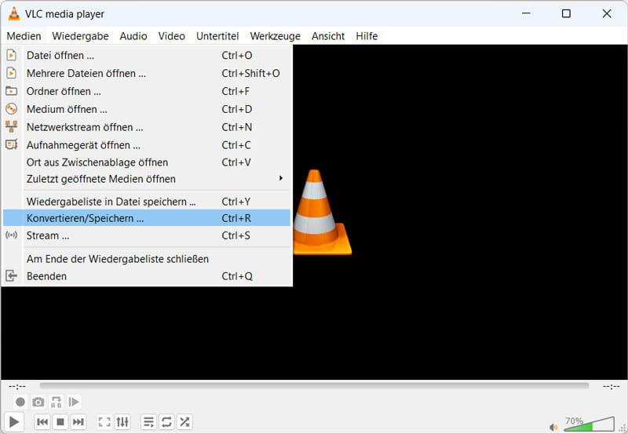The width and height of the screenshot is (628, 434).
Task: Maximize the VLC window
Action: click(x=566, y=13)
